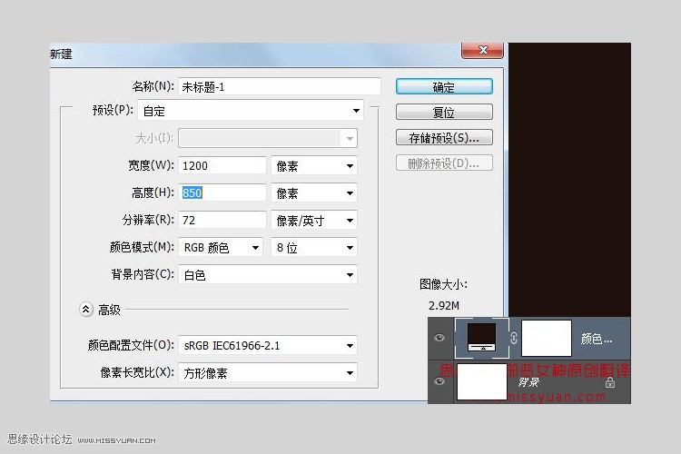
Task: Open 颜色配置文件 dropdown sRGB IEC61966-2.1
Action: 268,345
